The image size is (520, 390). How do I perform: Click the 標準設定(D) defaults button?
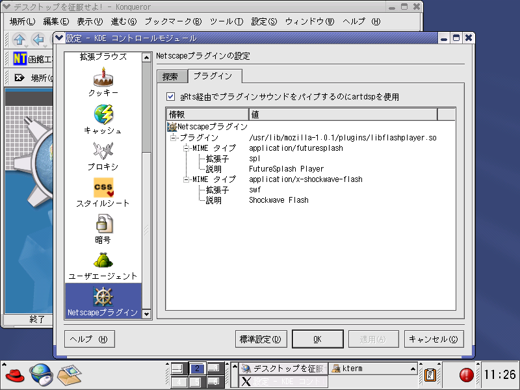pos(261,339)
